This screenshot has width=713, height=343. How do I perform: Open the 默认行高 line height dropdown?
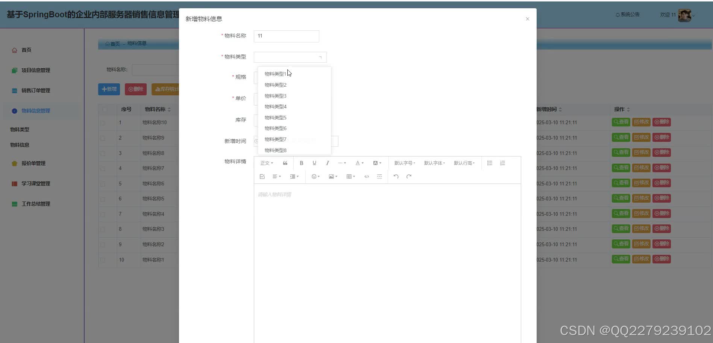tap(464, 163)
